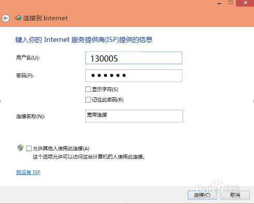254x204 pixels.
Task: Click the 连接名称 field with 宽带连接
Action: 134,116
